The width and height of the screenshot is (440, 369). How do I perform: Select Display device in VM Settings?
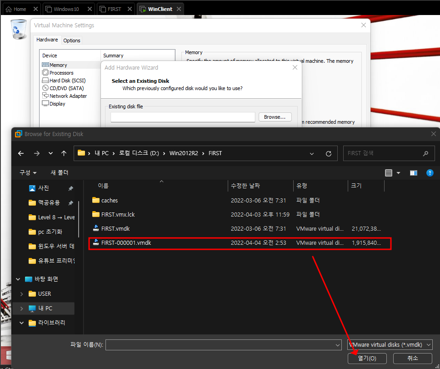[53, 104]
